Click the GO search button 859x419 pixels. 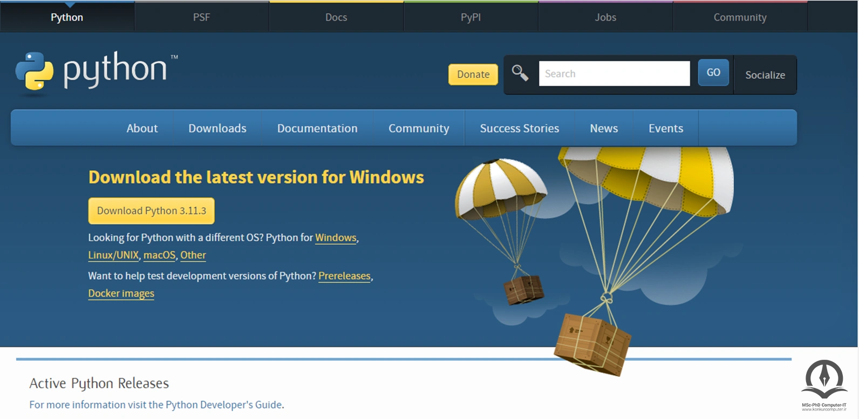(x=713, y=72)
